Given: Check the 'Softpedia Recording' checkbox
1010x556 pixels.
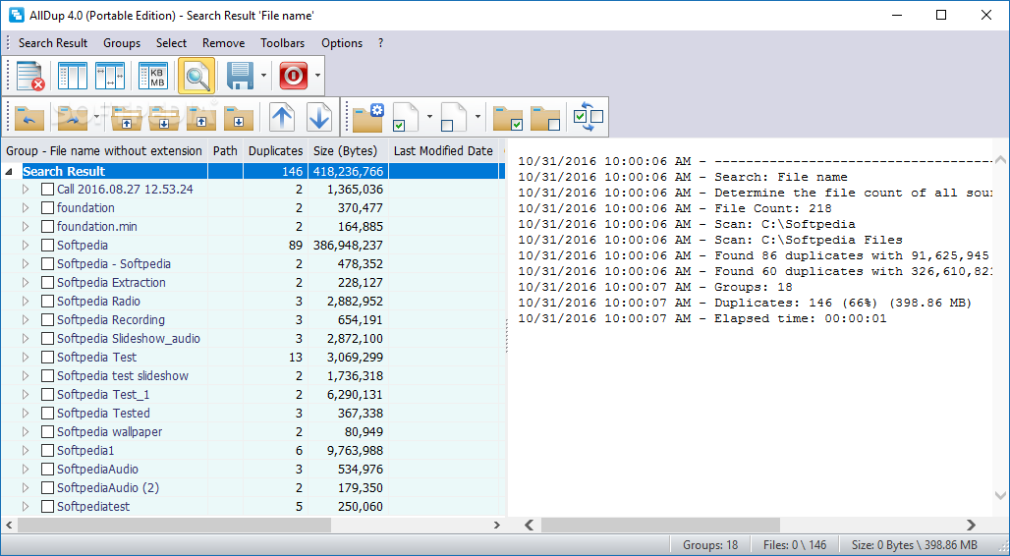Looking at the screenshot, I should coord(47,320).
